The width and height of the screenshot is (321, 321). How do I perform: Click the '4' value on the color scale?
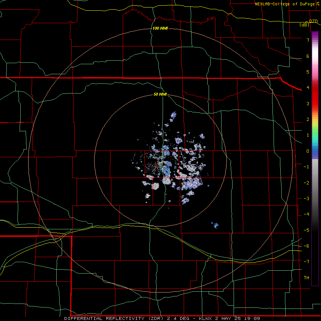pos(308,88)
